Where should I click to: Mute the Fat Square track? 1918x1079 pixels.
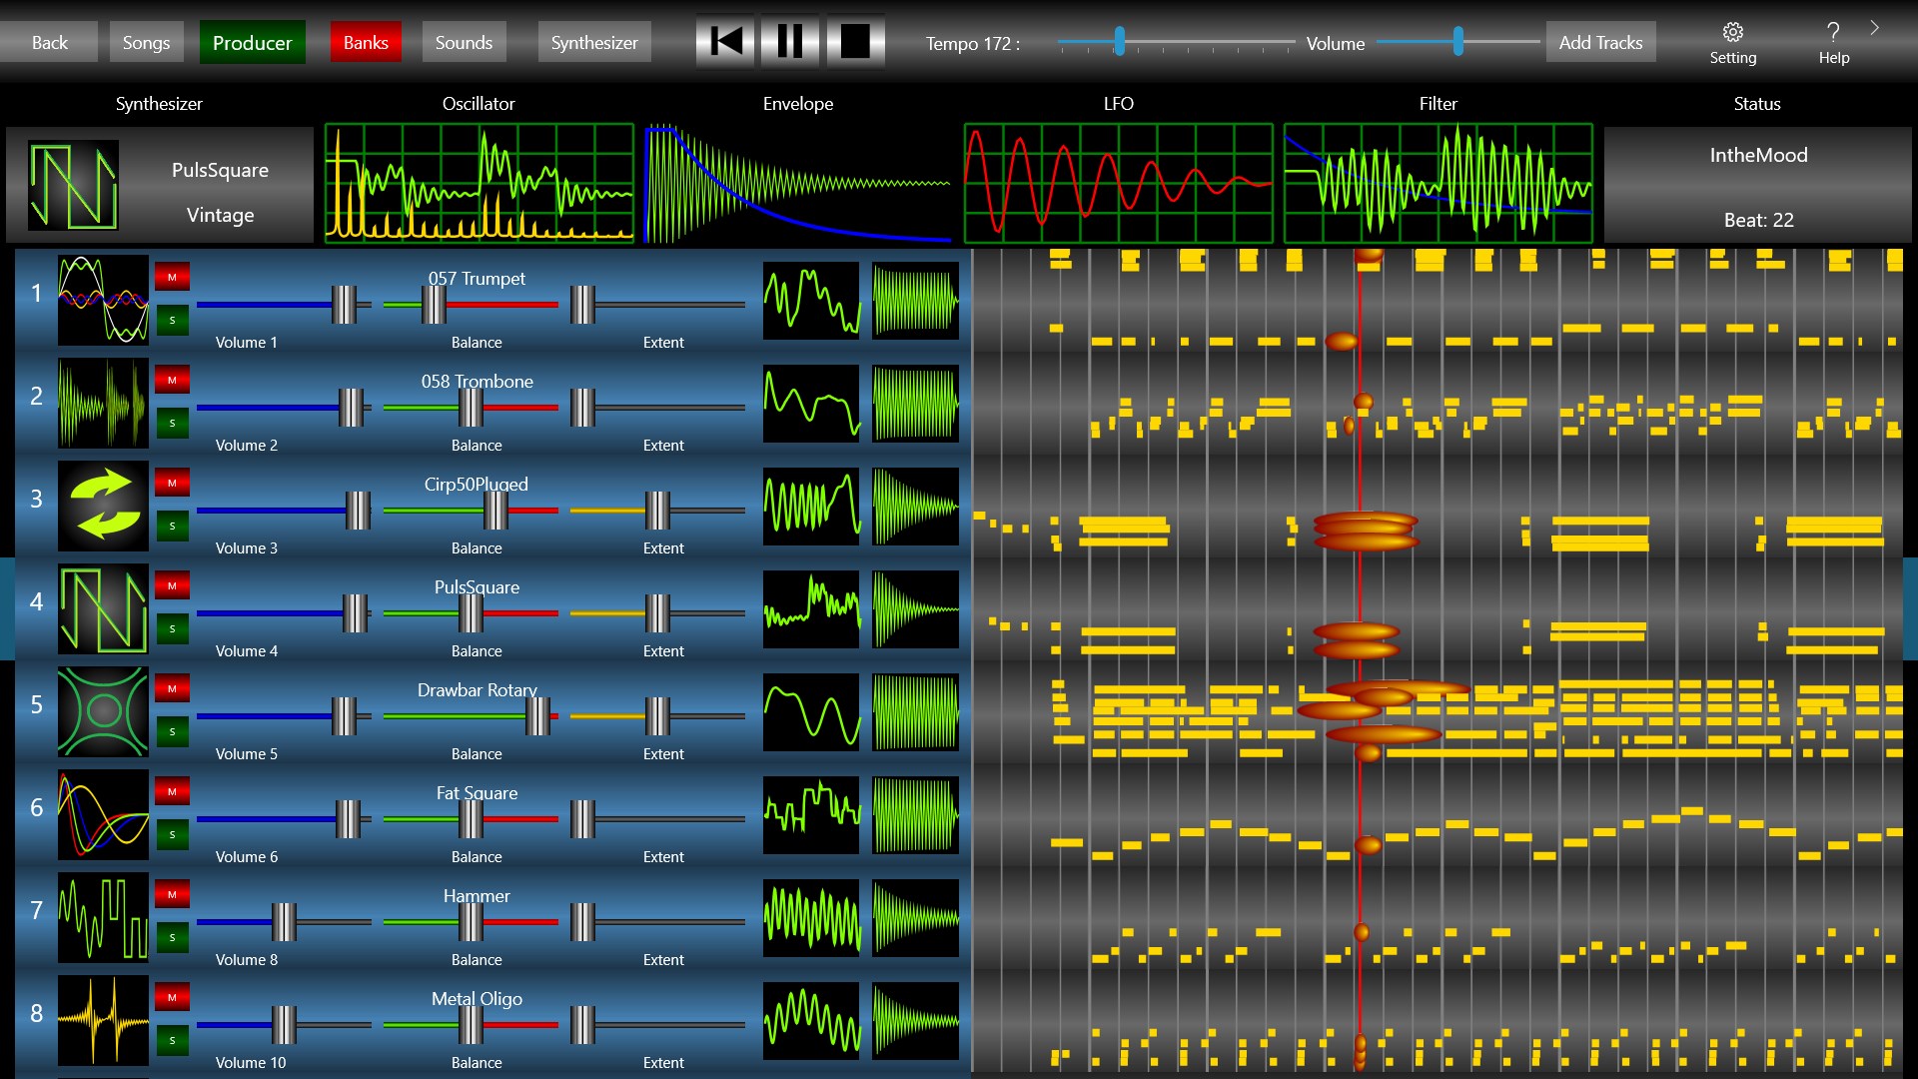click(172, 790)
